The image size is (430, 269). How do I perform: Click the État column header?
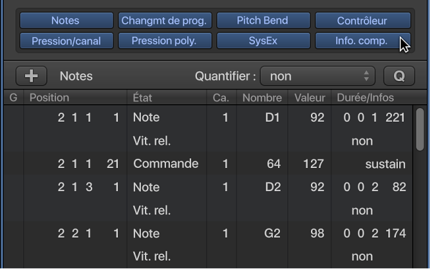point(142,98)
